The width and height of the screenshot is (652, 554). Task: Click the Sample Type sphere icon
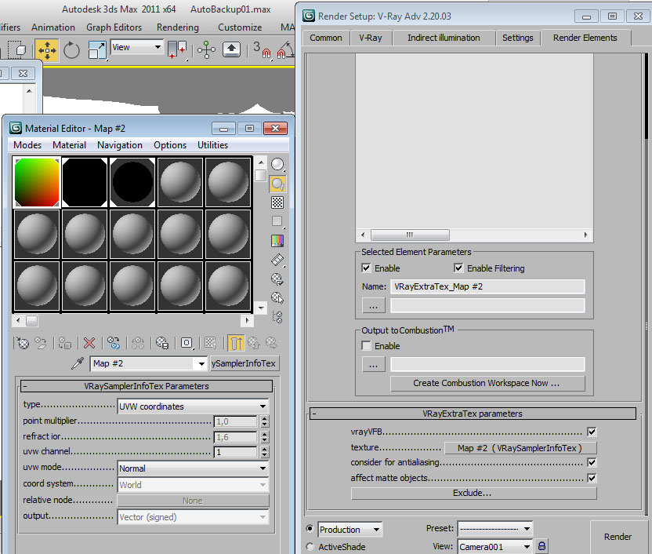[277, 165]
